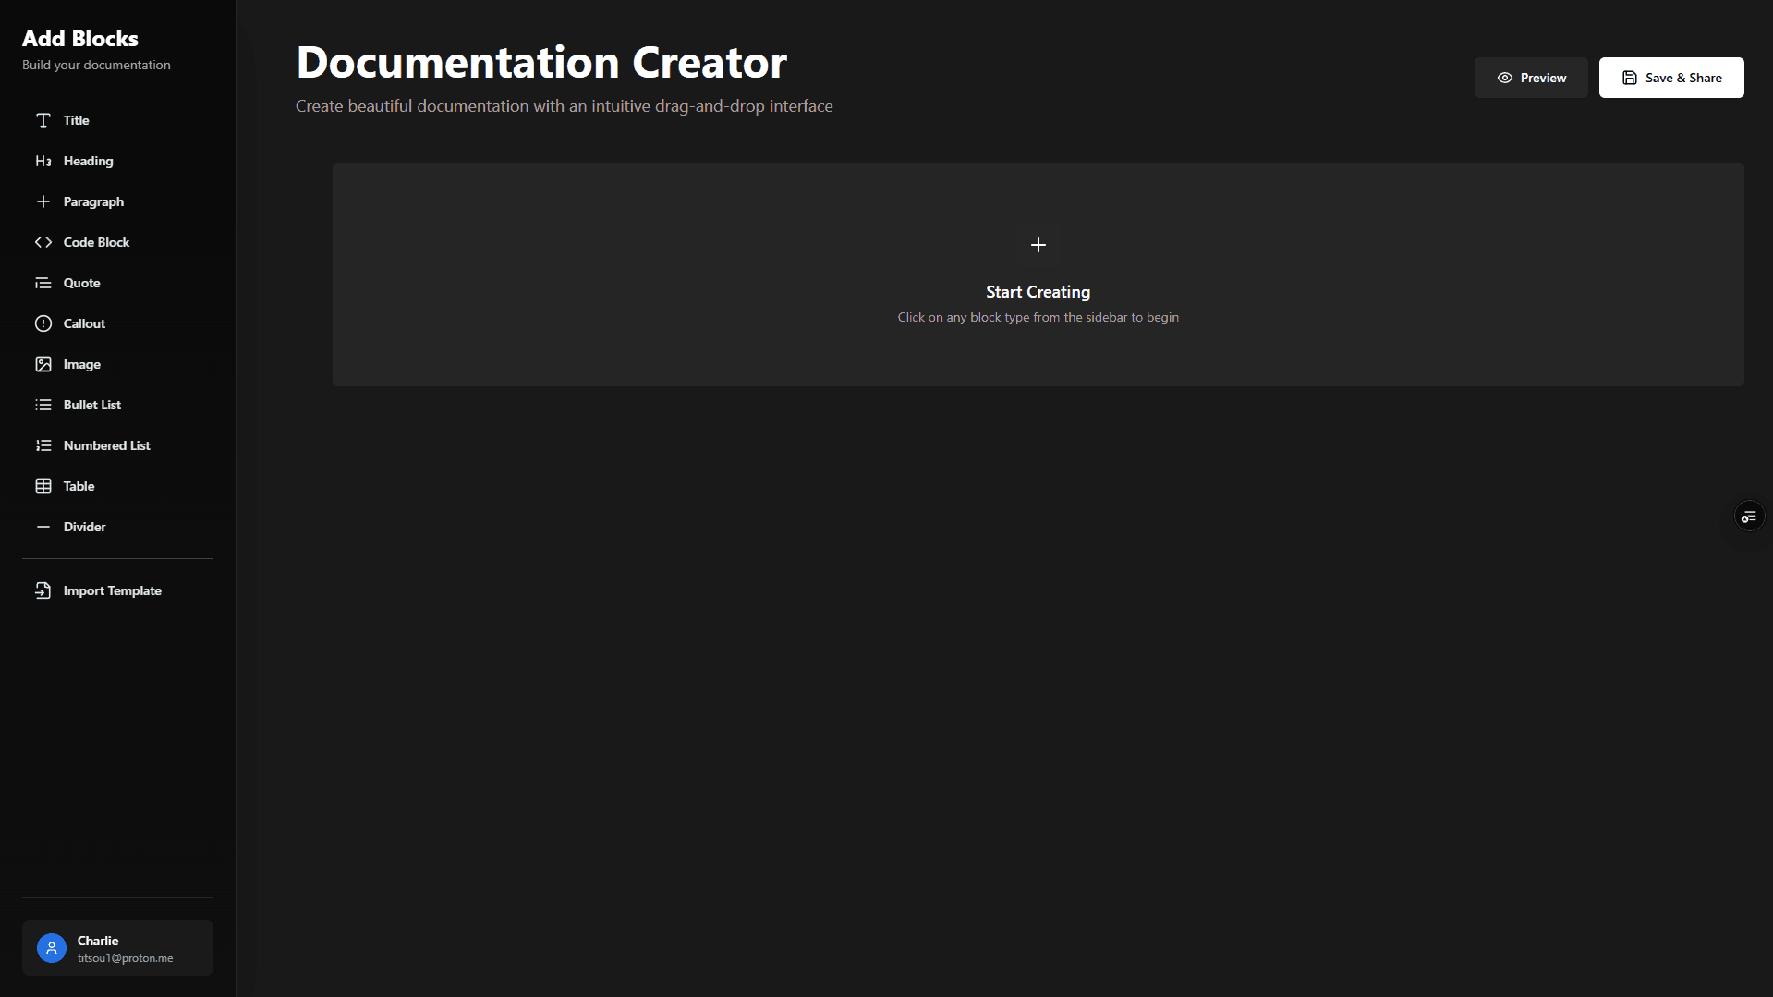Click the Save & Share button
This screenshot has width=1773, height=997.
pyautogui.click(x=1671, y=78)
